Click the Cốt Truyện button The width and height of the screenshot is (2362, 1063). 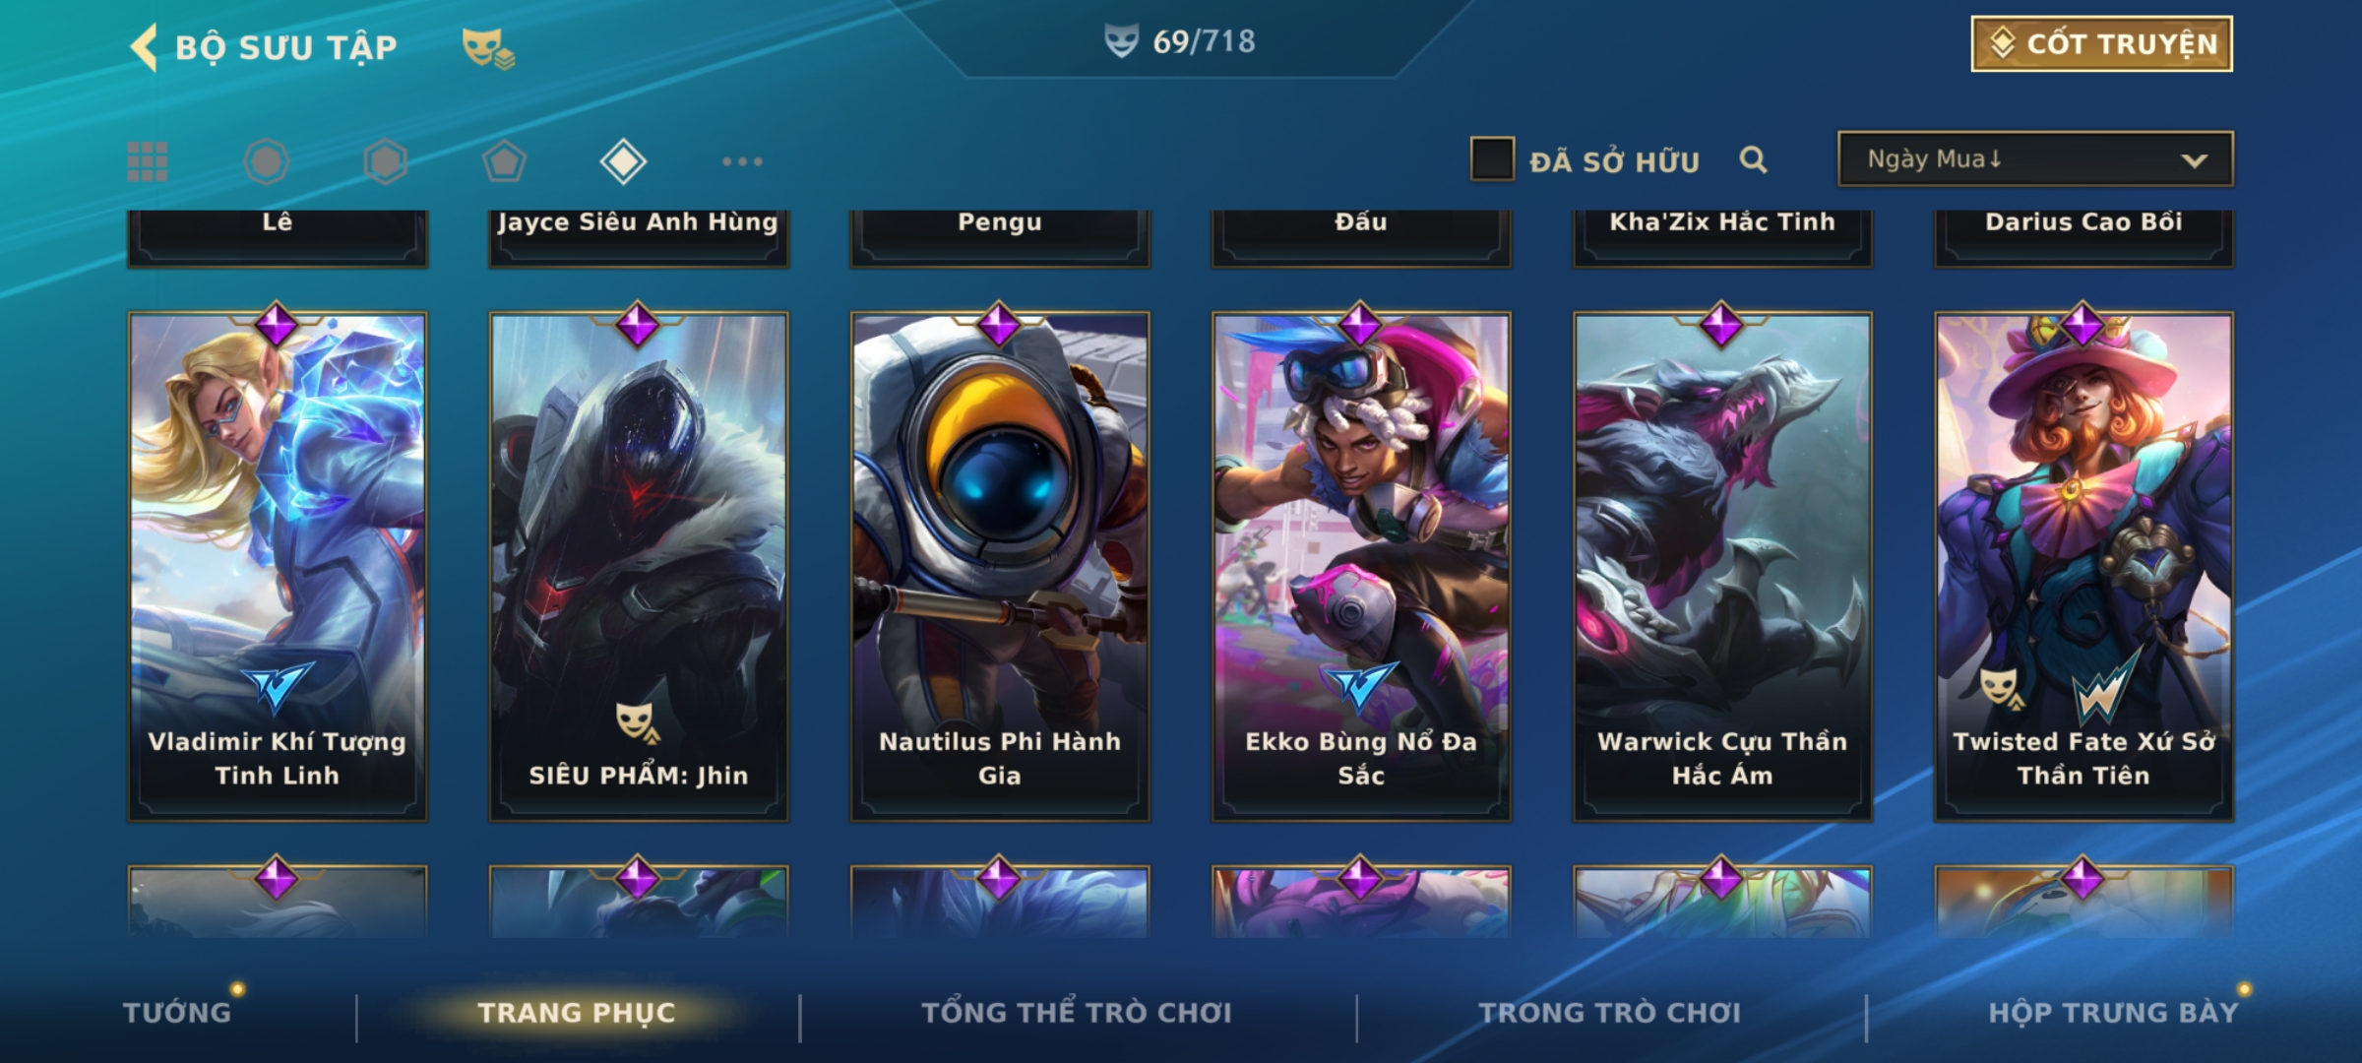[x=2101, y=43]
